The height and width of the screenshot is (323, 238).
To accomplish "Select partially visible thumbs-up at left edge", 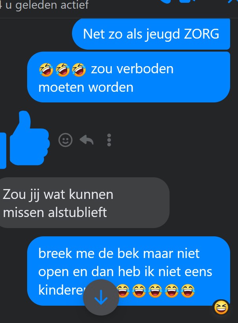I will (3, 150).
